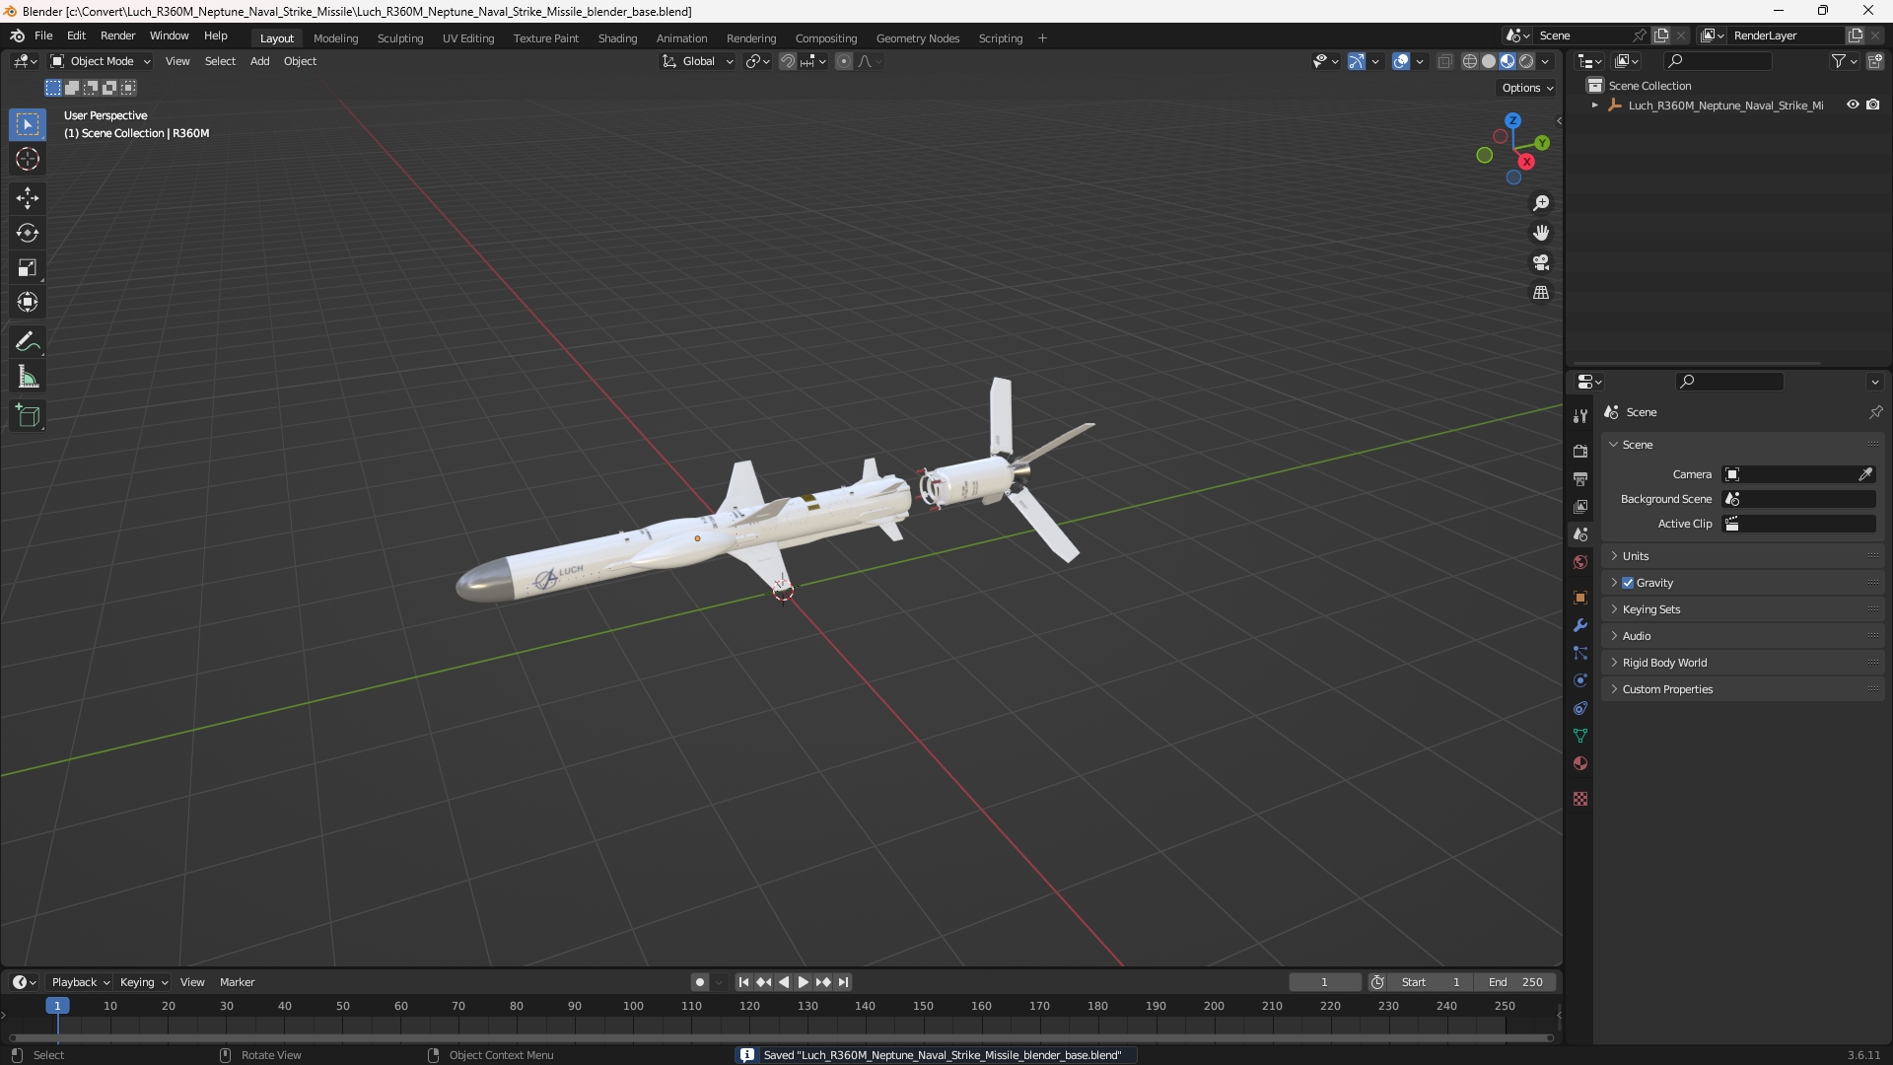Enable the Gravity checkbox
The height and width of the screenshot is (1065, 1893).
point(1628,583)
